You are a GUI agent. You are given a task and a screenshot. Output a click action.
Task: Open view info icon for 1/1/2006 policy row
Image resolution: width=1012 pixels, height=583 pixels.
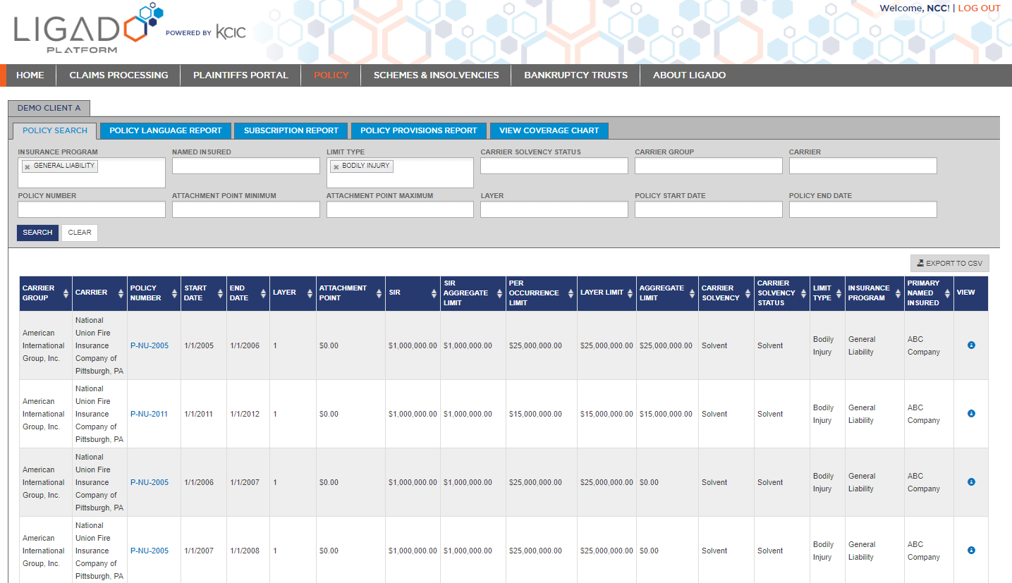tap(971, 481)
